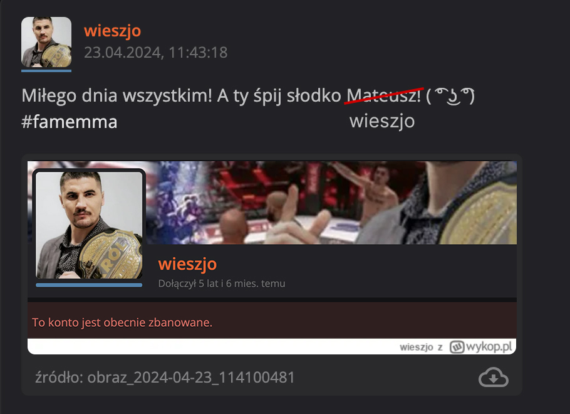Click the Lenny face emoticon in post
570x414 pixels.
click(450, 96)
